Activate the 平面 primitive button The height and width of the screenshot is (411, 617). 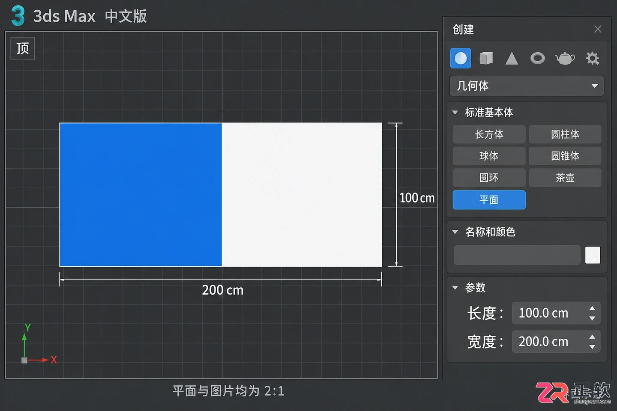[489, 200]
